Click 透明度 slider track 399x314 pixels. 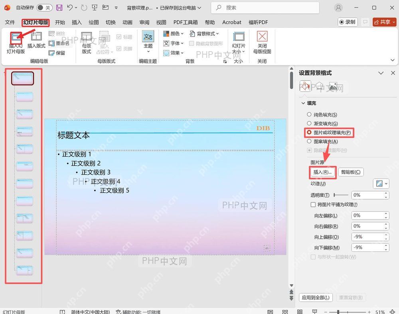tap(341, 195)
